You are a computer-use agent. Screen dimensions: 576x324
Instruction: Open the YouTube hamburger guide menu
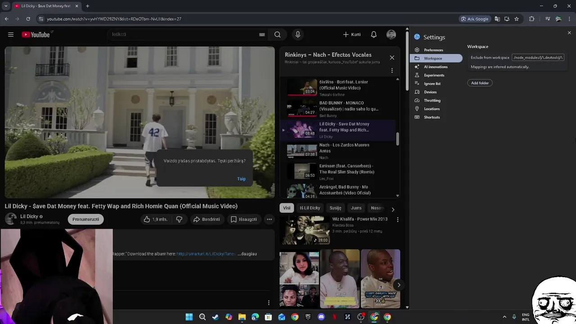pos(11,35)
